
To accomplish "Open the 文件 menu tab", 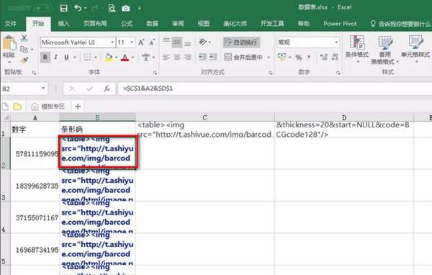I will [11, 24].
